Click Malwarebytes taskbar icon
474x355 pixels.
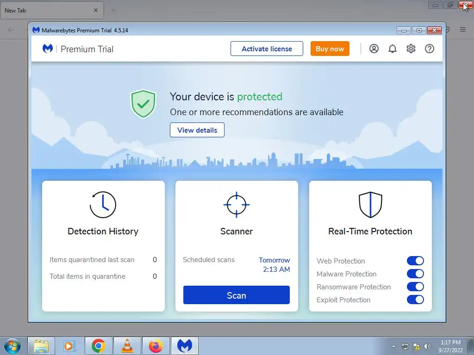(184, 346)
